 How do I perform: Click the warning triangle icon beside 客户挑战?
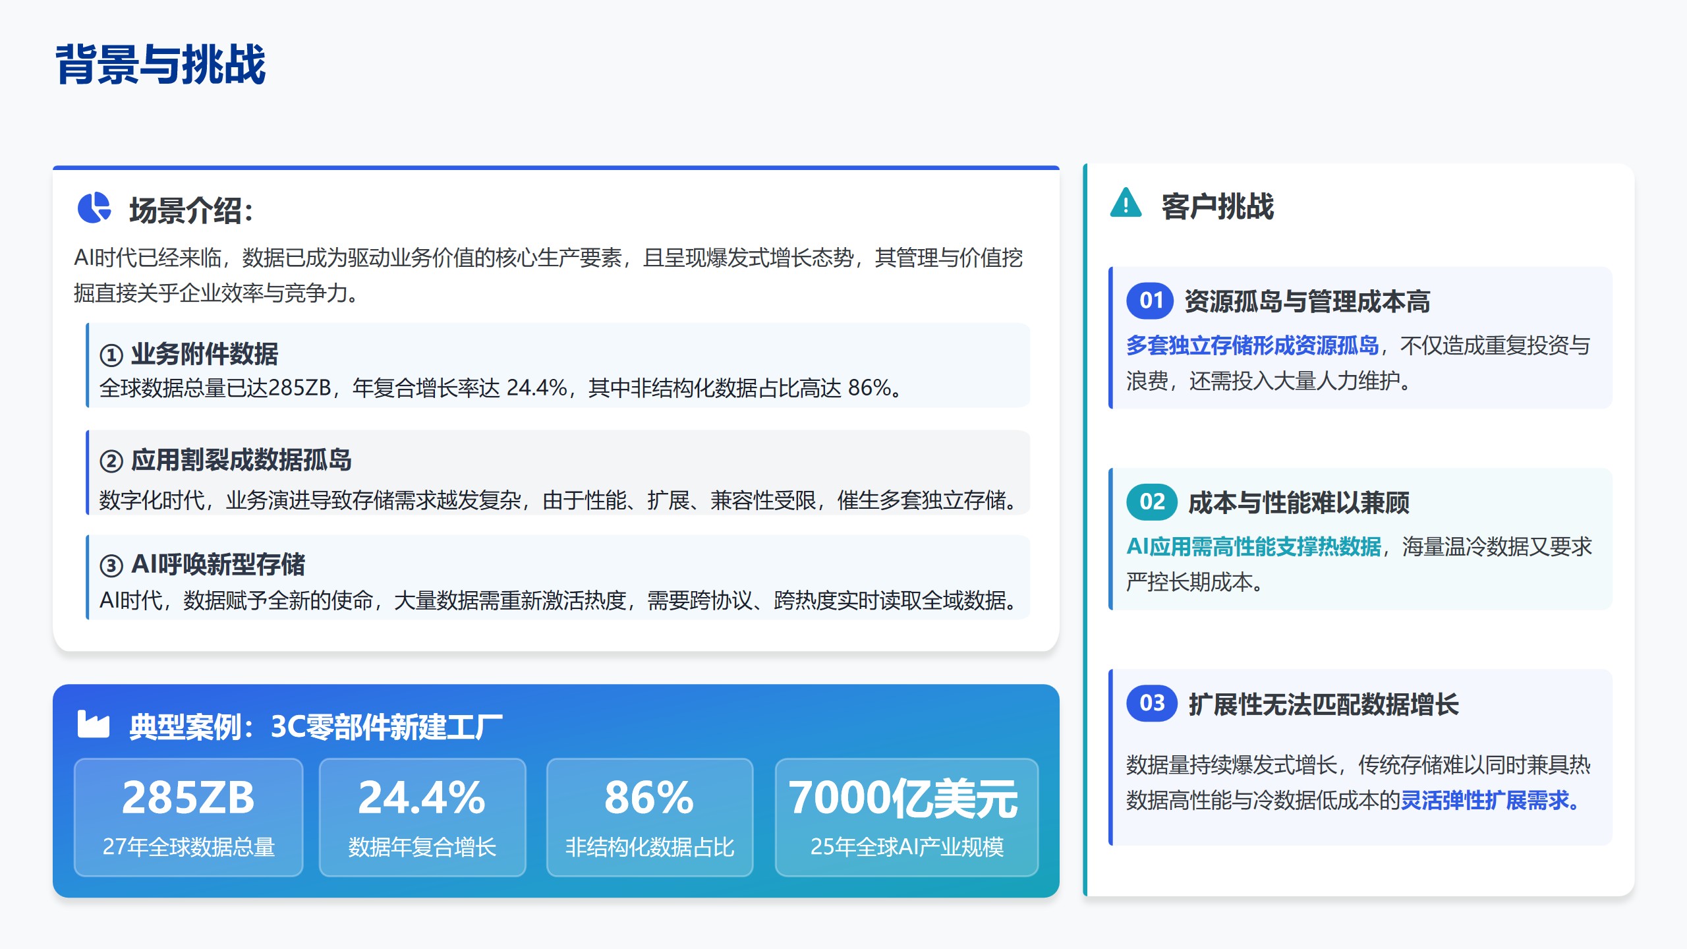[1126, 203]
